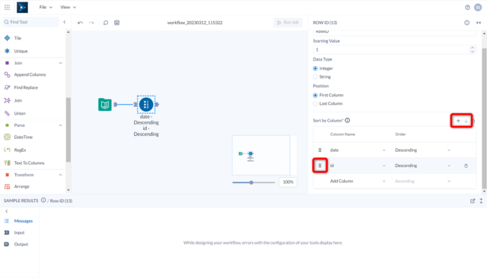Select the Unique tool

coord(21,51)
